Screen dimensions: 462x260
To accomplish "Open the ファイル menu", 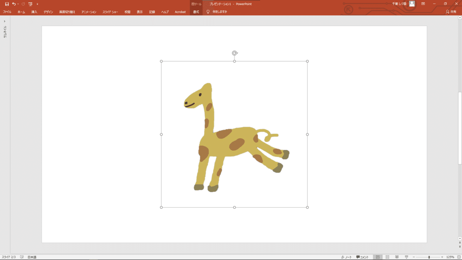I will [x=7, y=12].
